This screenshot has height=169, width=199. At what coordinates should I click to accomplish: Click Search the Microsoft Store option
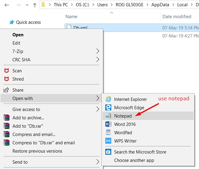tap(140, 152)
